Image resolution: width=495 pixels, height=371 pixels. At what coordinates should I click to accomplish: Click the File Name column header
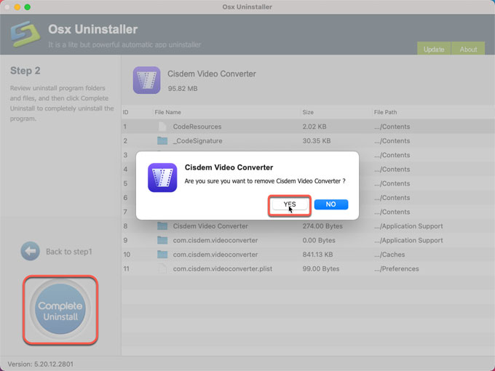[167, 112]
